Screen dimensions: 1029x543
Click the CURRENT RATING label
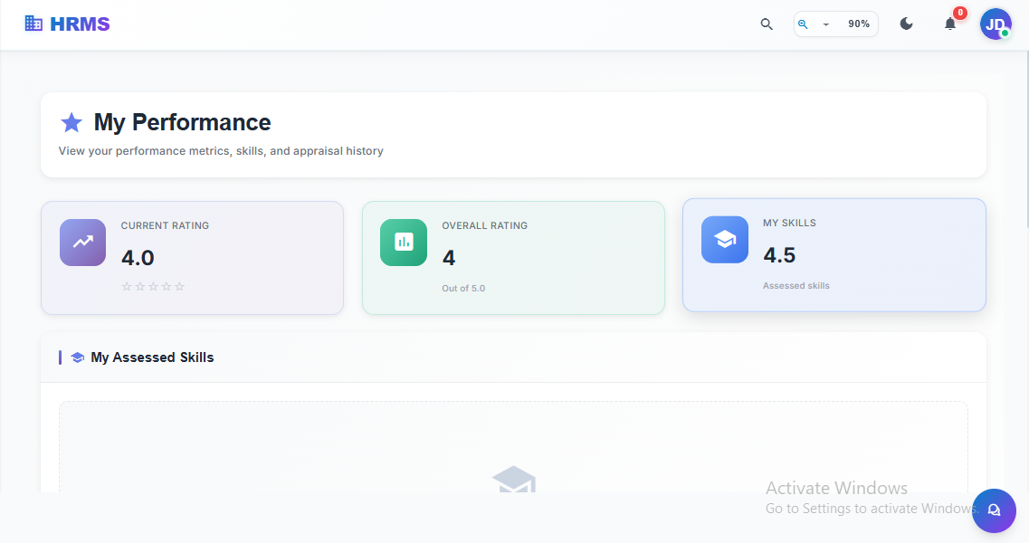pos(165,225)
